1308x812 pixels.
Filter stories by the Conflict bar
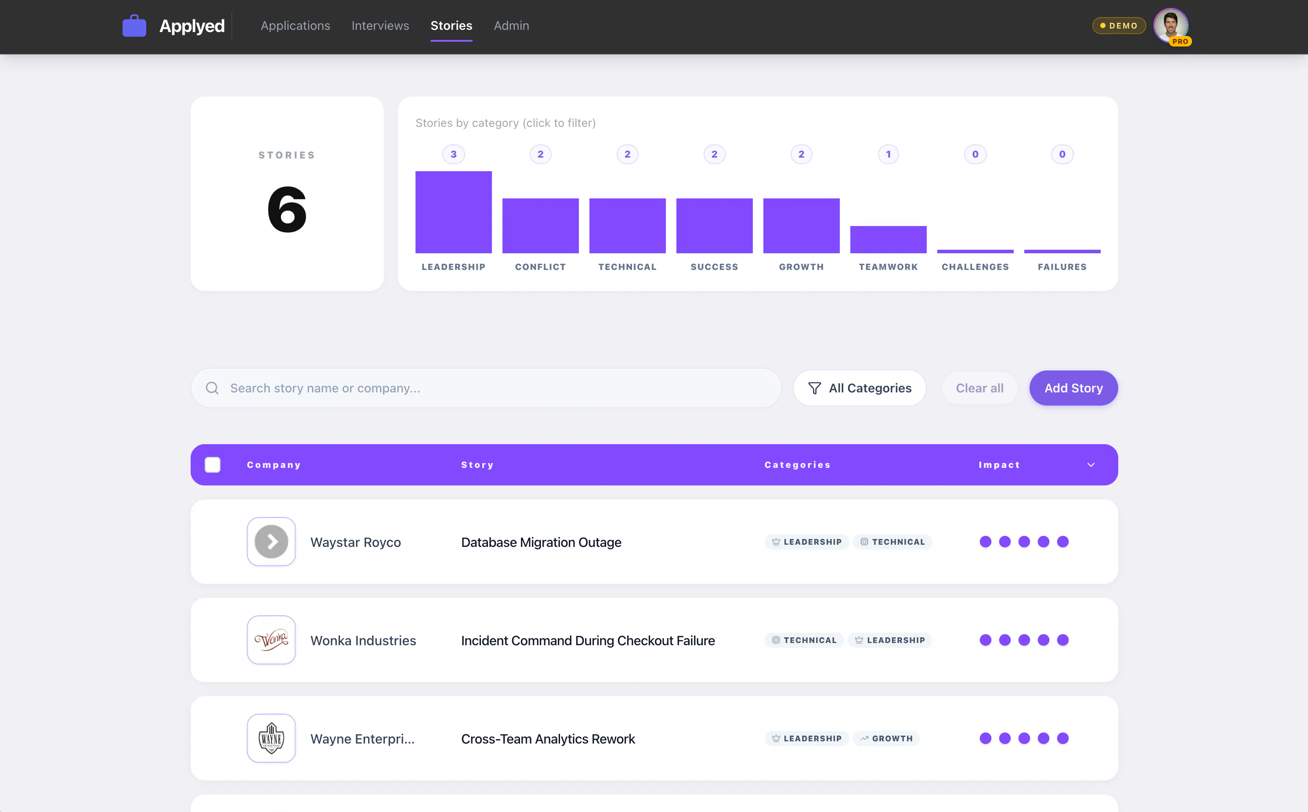(x=541, y=226)
